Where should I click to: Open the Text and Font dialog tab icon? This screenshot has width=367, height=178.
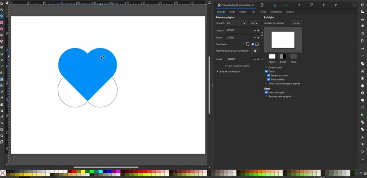coord(299,5)
